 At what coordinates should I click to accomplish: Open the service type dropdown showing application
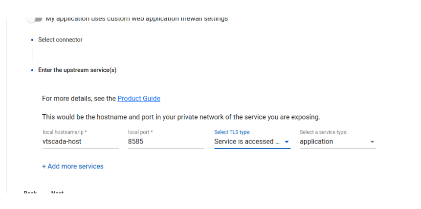[x=332, y=142]
